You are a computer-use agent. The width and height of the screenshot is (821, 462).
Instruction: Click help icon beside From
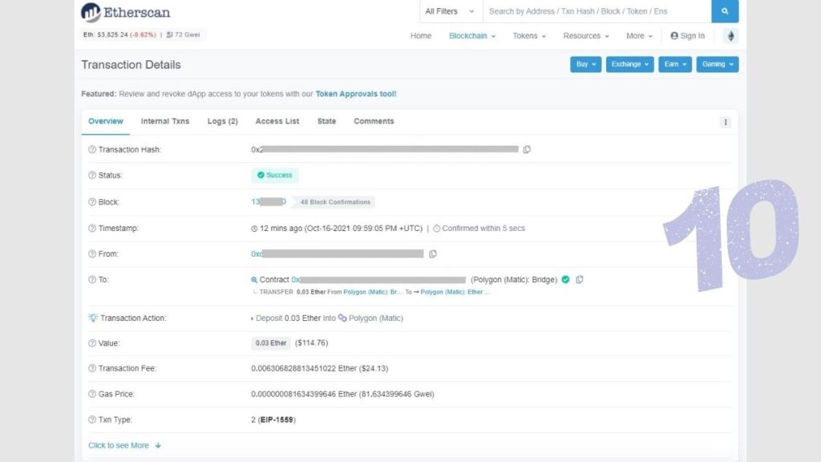[92, 254]
